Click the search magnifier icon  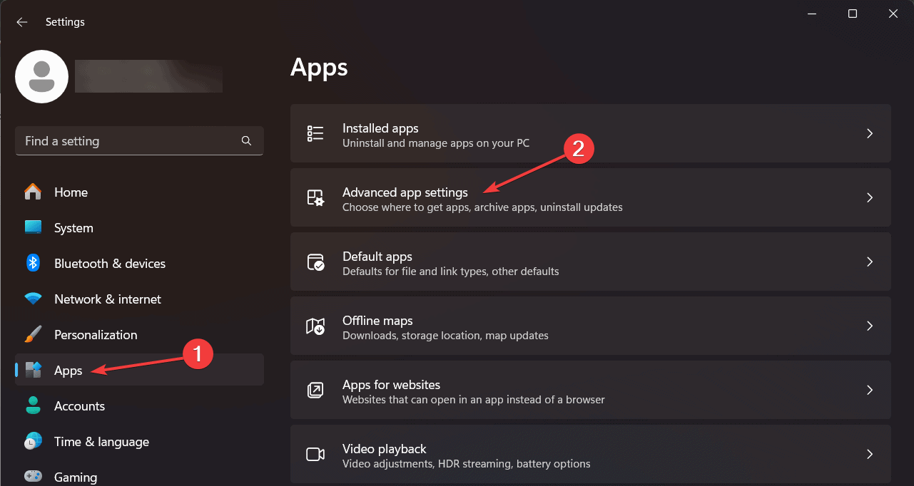pyautogui.click(x=246, y=141)
